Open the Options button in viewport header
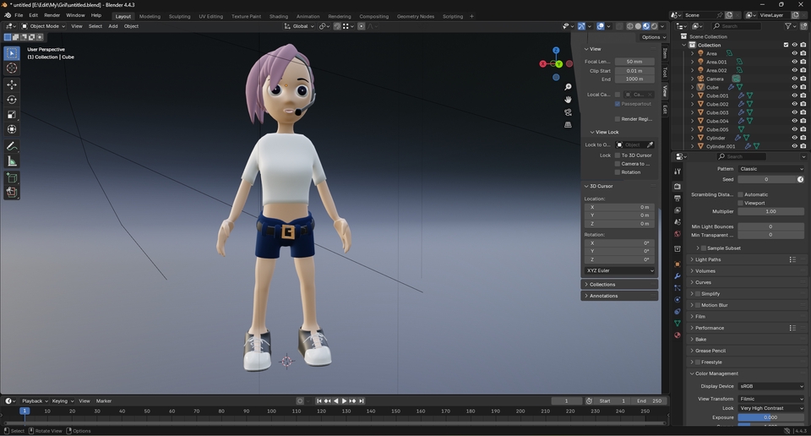 pos(653,36)
